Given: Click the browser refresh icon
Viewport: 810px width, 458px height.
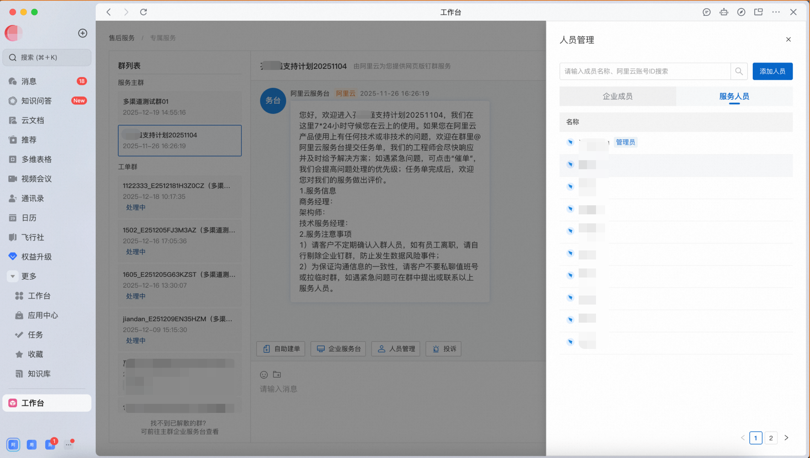Looking at the screenshot, I should [x=144, y=12].
